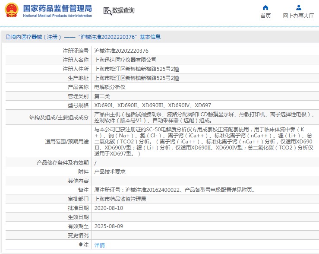This screenshot has height=254, width=319.
Task: Click the 注册人住所 address value
Action: click(136, 69)
